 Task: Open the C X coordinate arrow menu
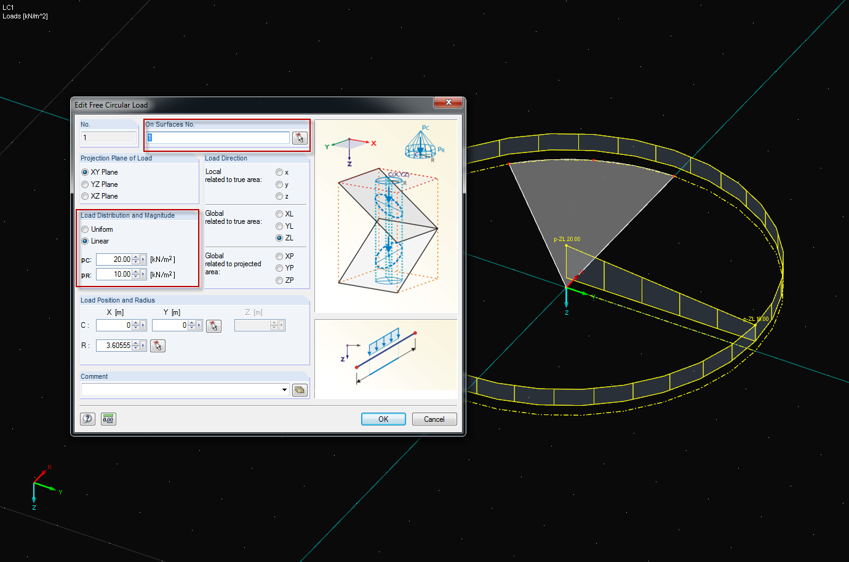pyautogui.click(x=143, y=325)
